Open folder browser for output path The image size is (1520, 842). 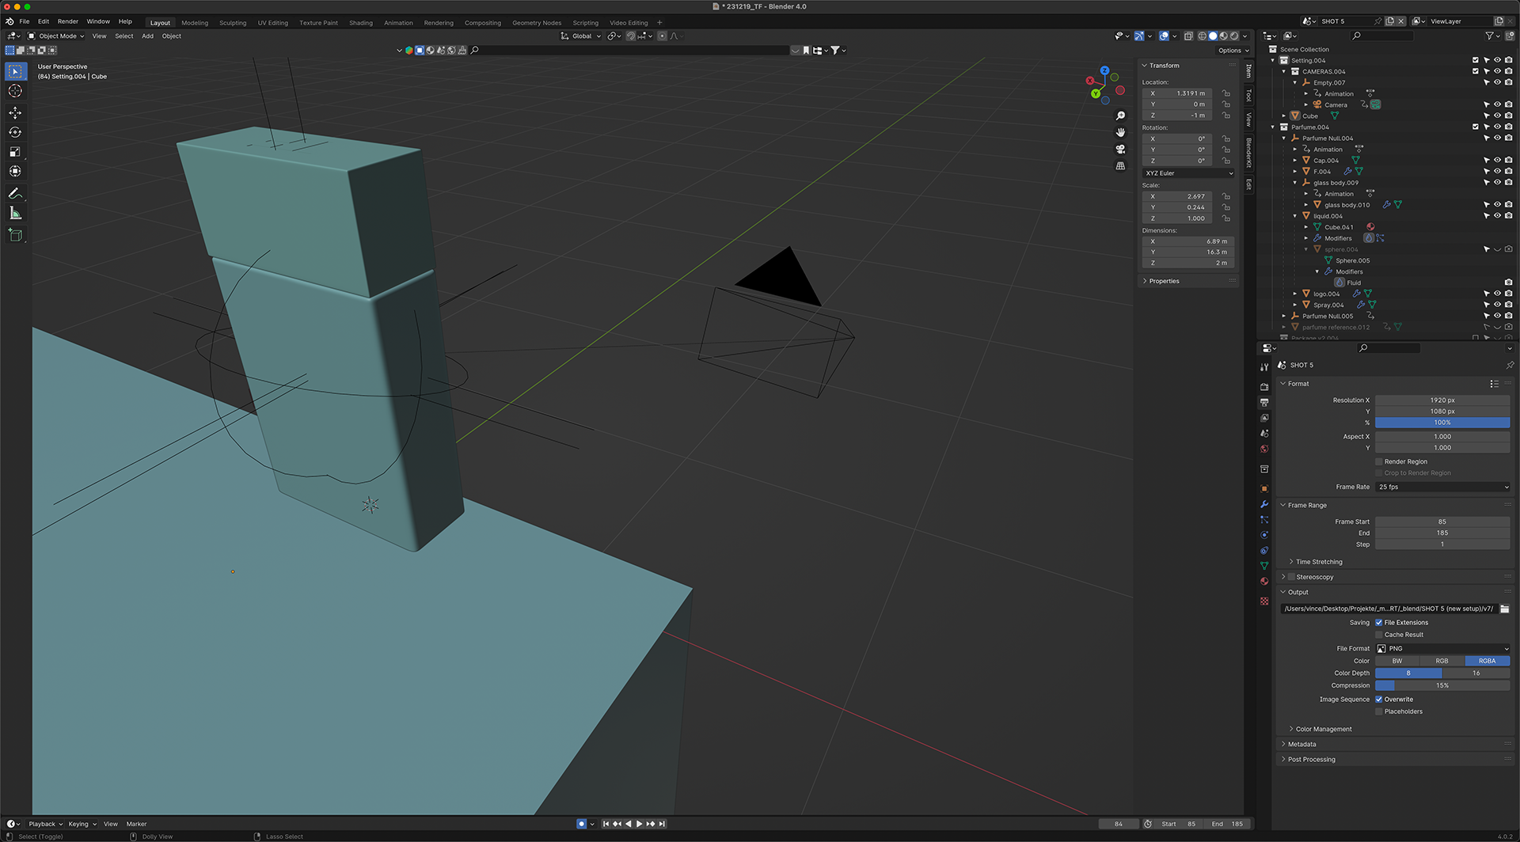coord(1504,609)
